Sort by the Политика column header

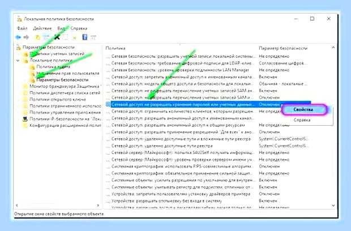115,48
